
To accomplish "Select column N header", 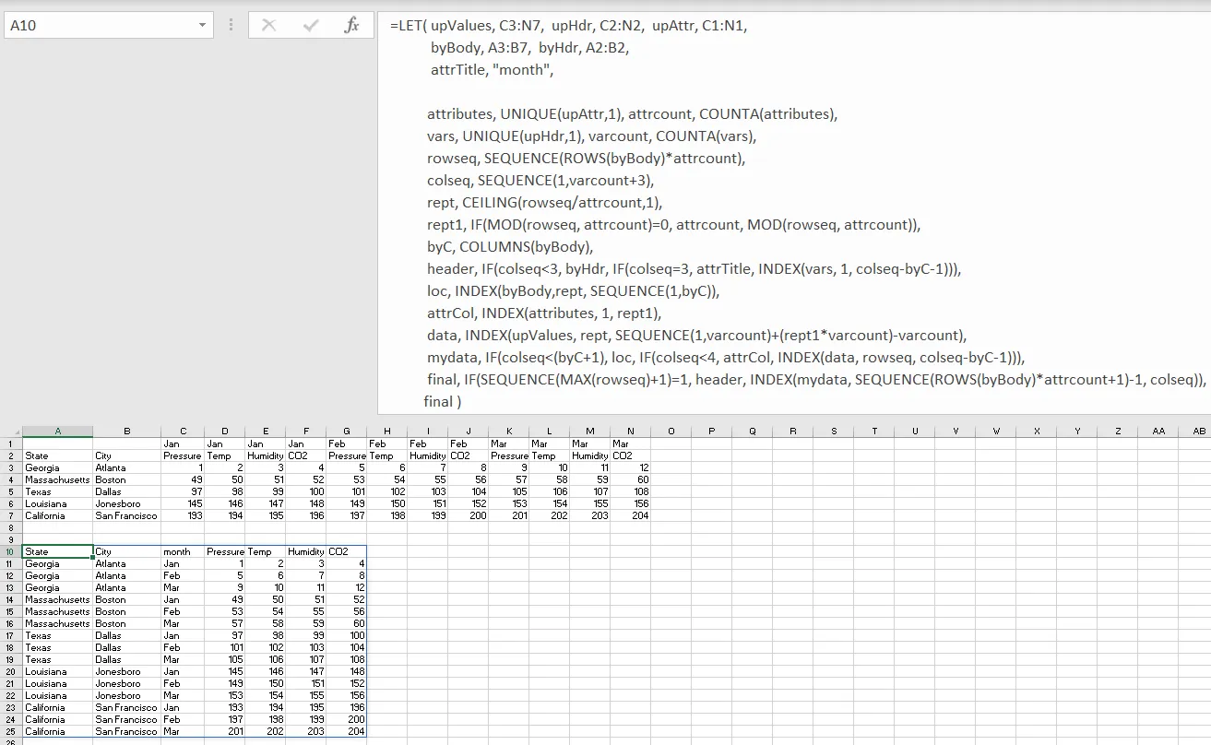I will pyautogui.click(x=630, y=431).
